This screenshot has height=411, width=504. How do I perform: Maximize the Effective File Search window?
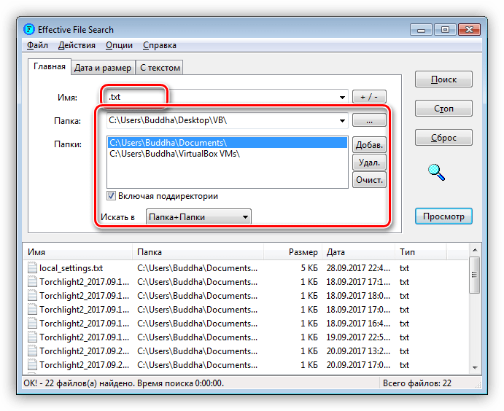(445, 30)
